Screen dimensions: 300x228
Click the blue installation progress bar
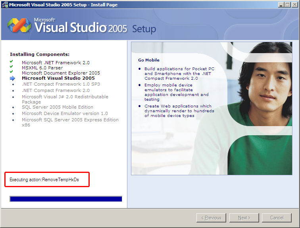[x=66, y=199]
